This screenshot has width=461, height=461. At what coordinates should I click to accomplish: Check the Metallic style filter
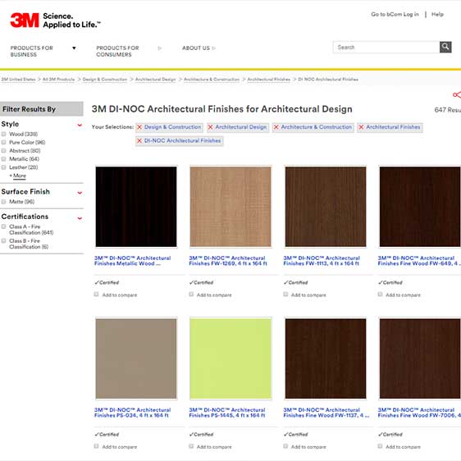[4, 159]
